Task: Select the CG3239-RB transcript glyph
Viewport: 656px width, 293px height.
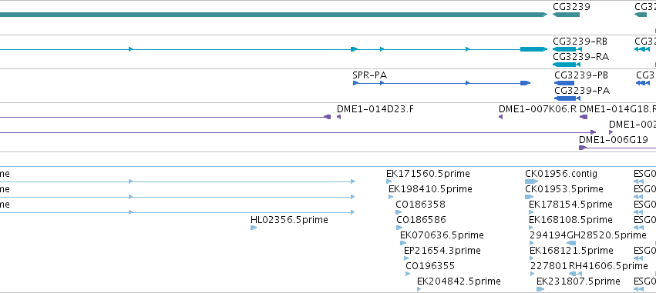Action: [567, 49]
